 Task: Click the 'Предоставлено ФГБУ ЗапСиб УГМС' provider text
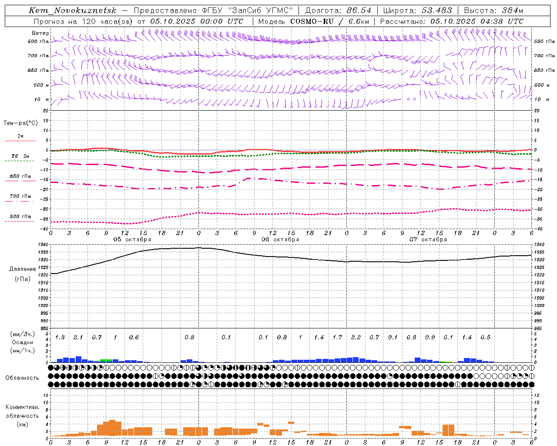pos(213,10)
